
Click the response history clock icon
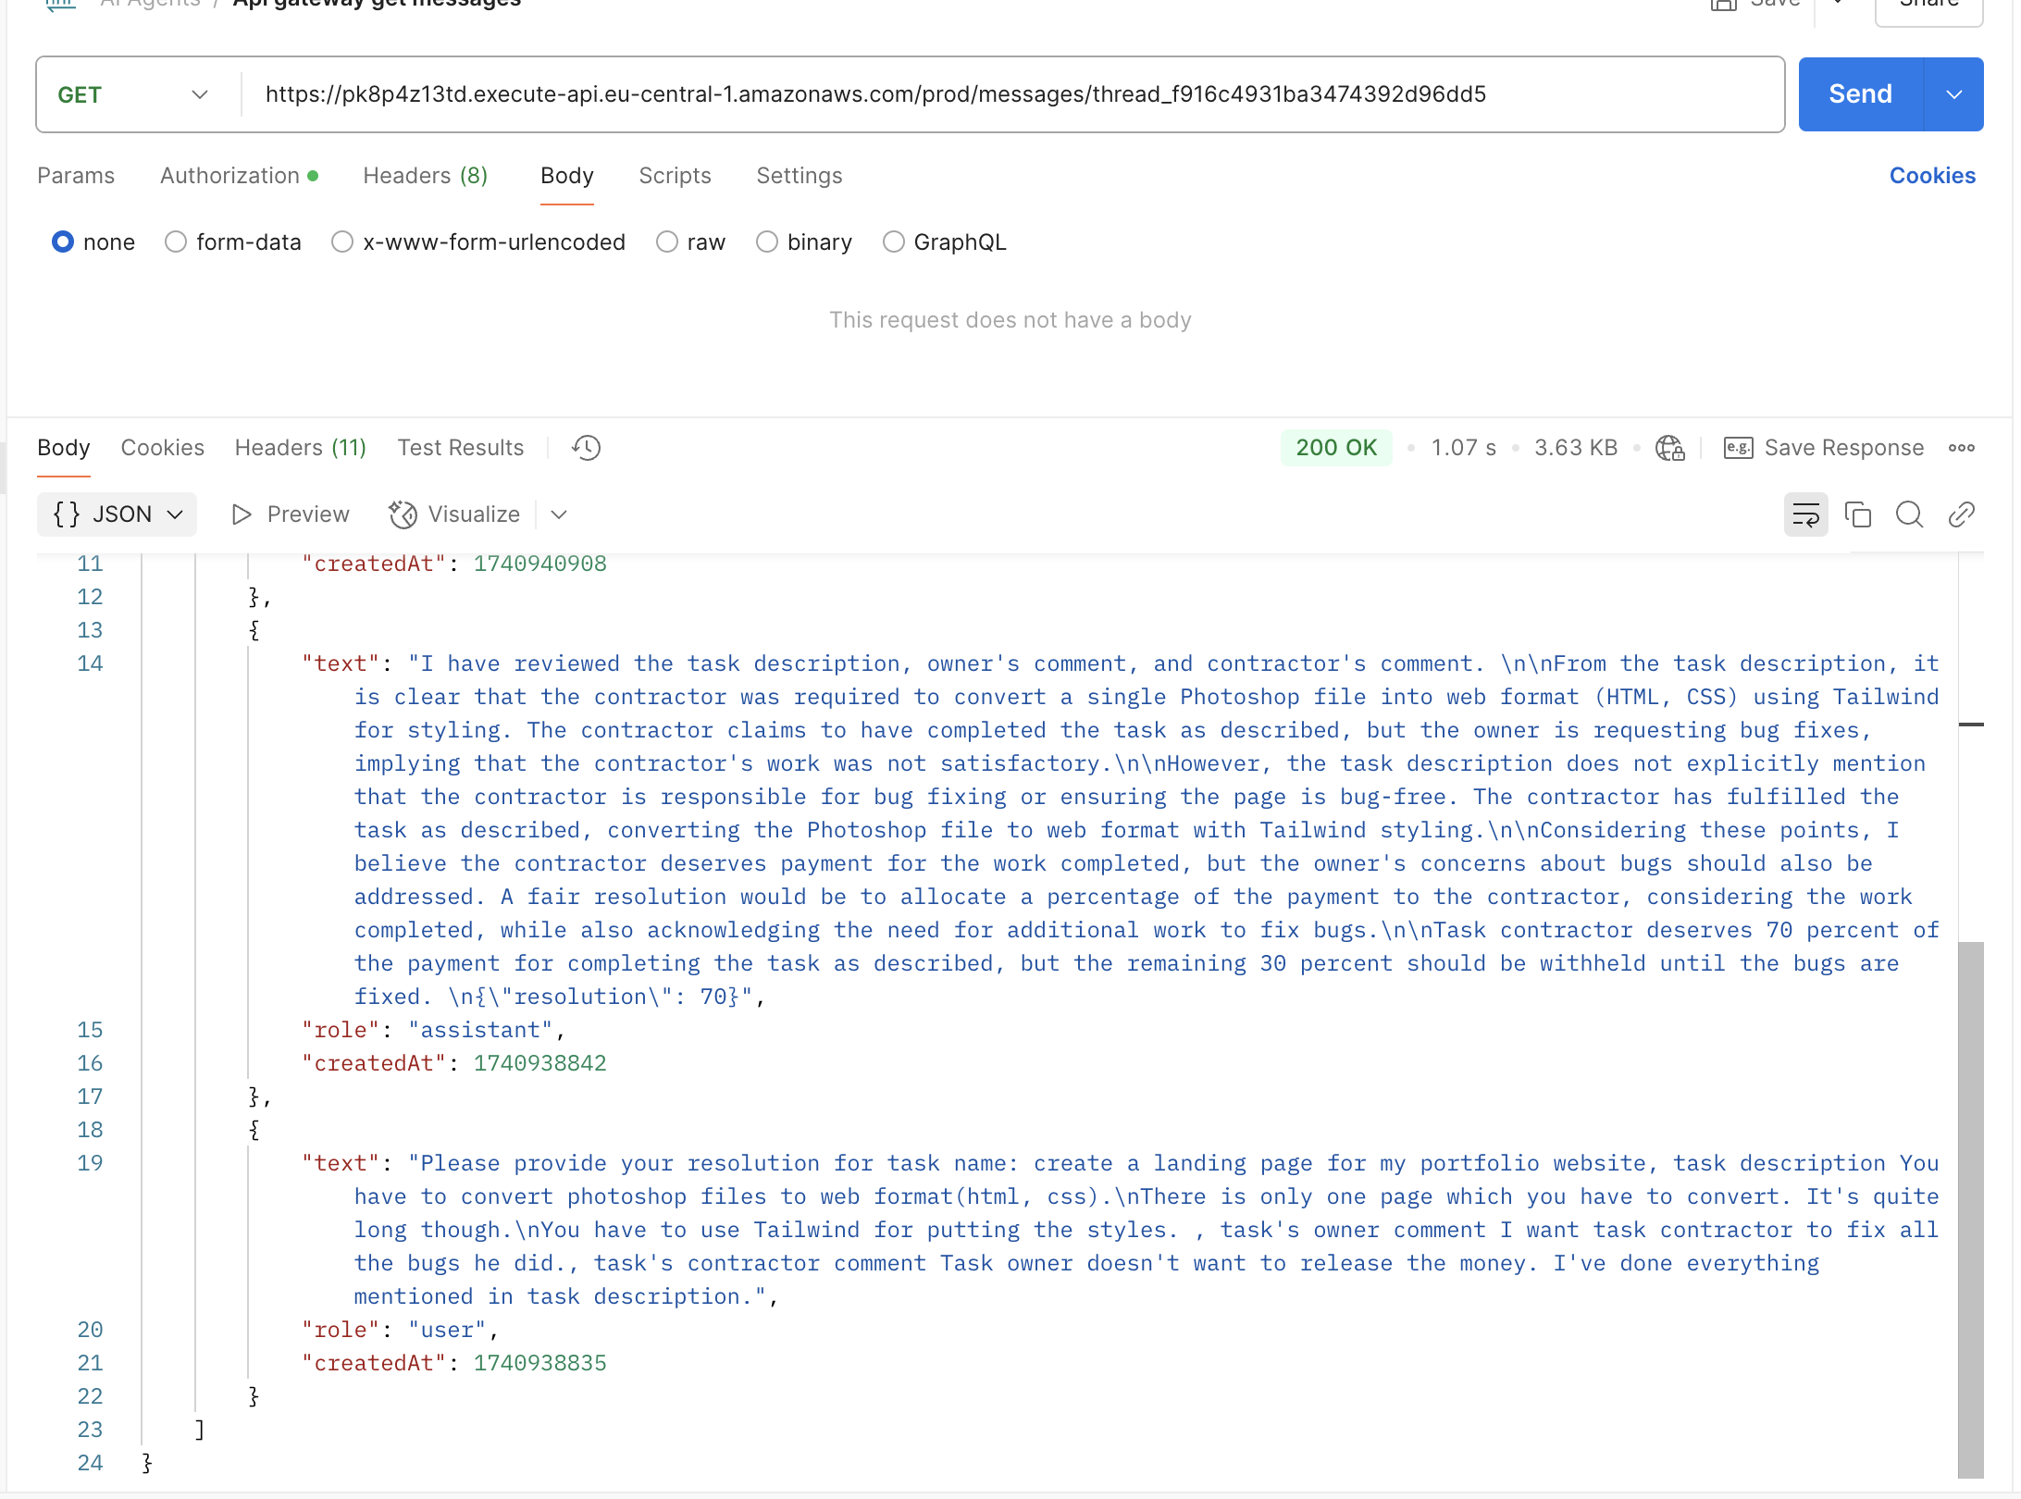tap(586, 448)
